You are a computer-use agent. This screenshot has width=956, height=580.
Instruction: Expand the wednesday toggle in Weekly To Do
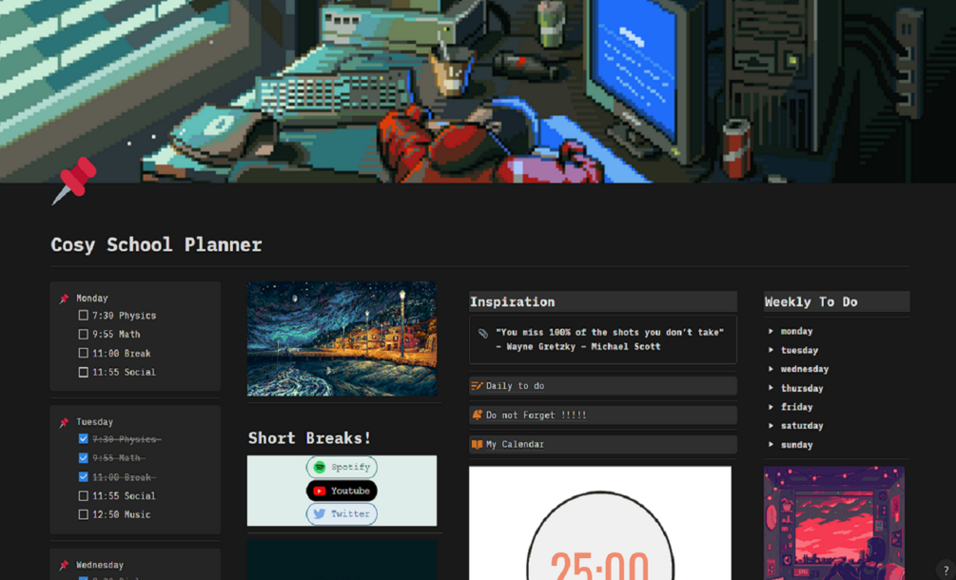click(771, 369)
